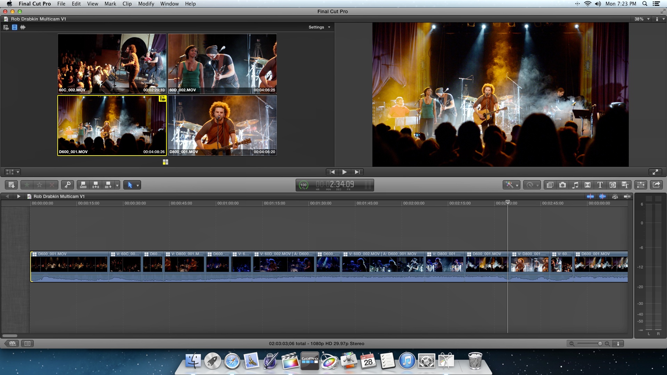Open the Keyword Editor key icon
Image resolution: width=667 pixels, height=375 pixels.
click(x=67, y=185)
